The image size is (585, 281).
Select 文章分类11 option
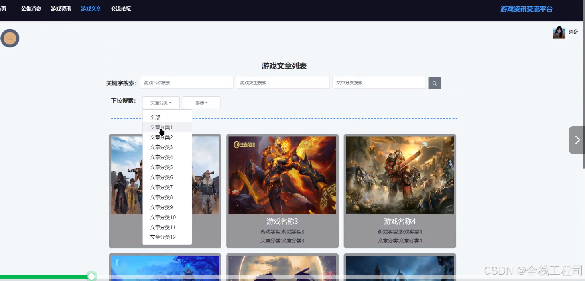[167, 227]
